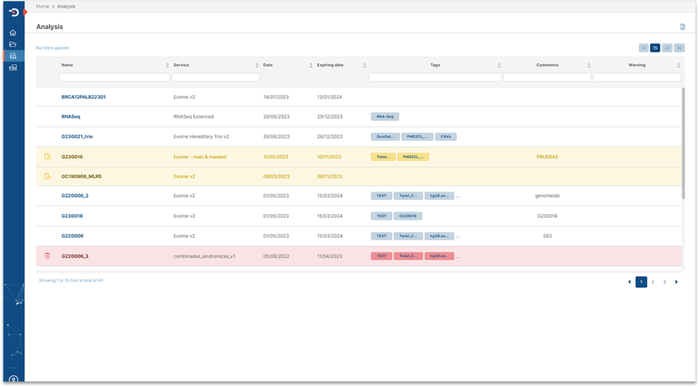Click the Comments filter input

[547, 77]
